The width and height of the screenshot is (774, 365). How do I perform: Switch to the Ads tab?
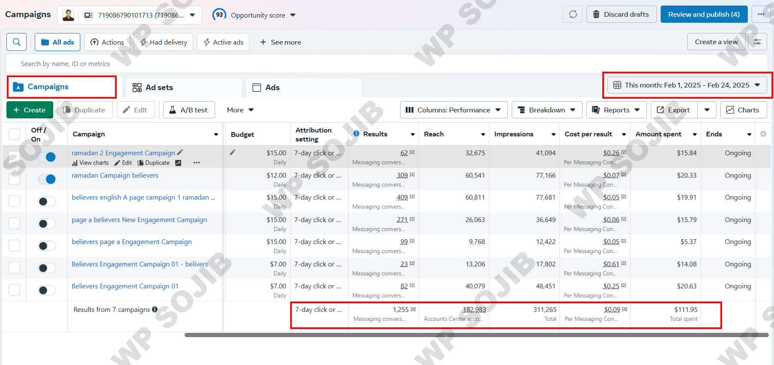[x=304, y=87]
